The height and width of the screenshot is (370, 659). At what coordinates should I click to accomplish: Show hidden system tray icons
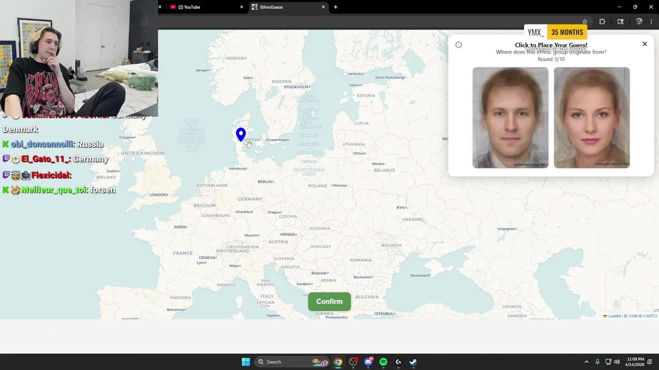586,362
